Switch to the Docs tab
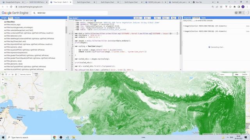Screen dimensions: 250x140 click(x=11, y=18)
